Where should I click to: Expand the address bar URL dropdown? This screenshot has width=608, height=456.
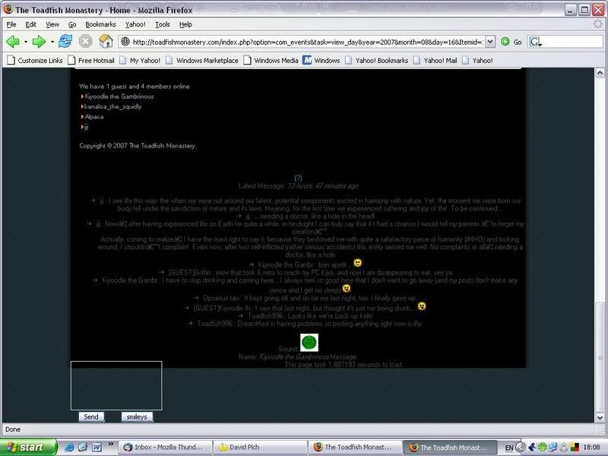[x=489, y=42]
